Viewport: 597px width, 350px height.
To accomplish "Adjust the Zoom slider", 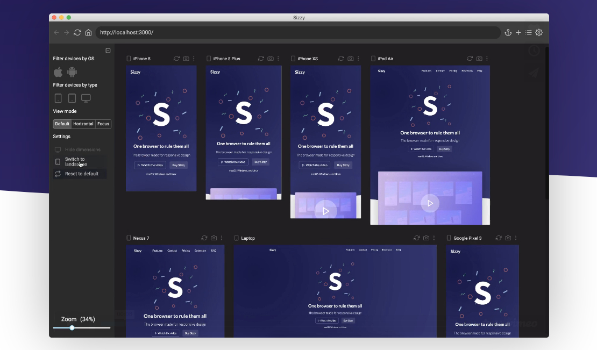I will pyautogui.click(x=72, y=327).
